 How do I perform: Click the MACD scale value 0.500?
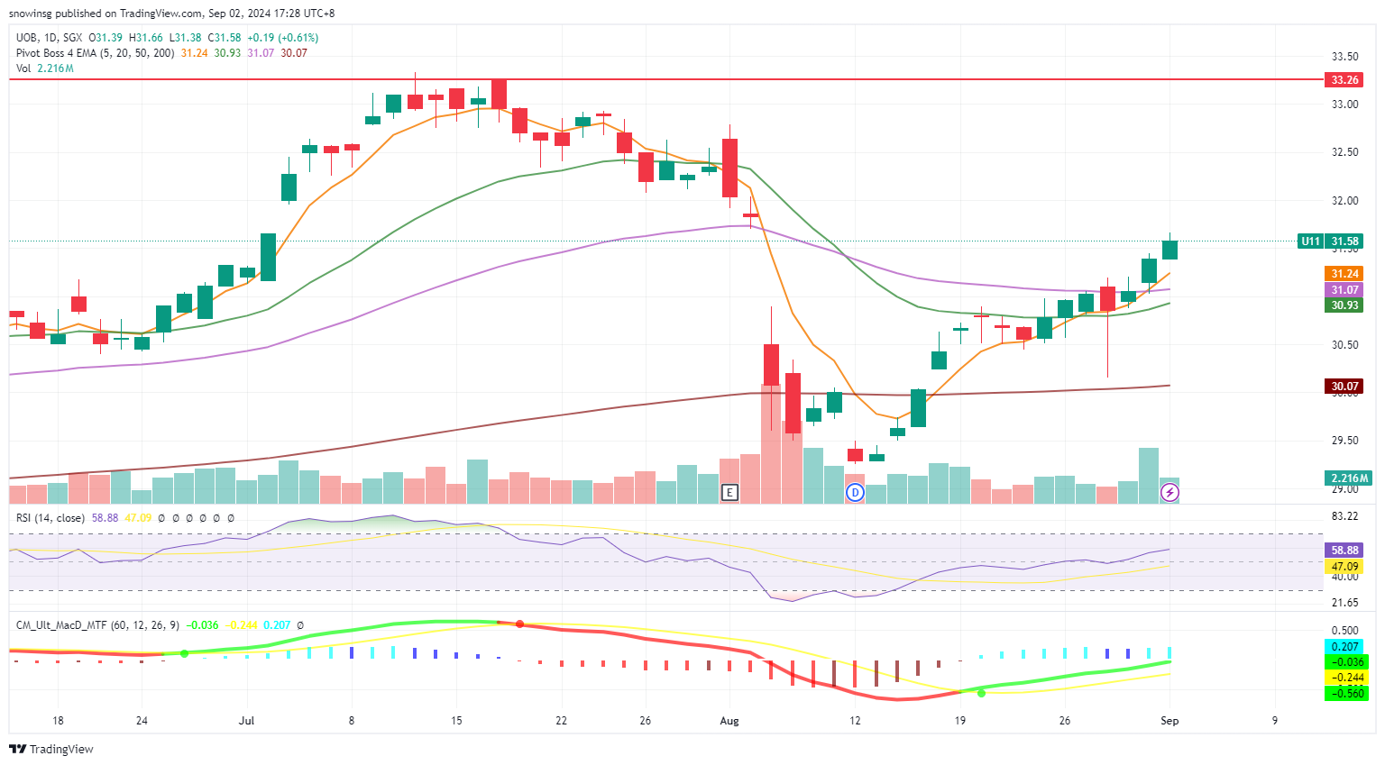click(1345, 631)
